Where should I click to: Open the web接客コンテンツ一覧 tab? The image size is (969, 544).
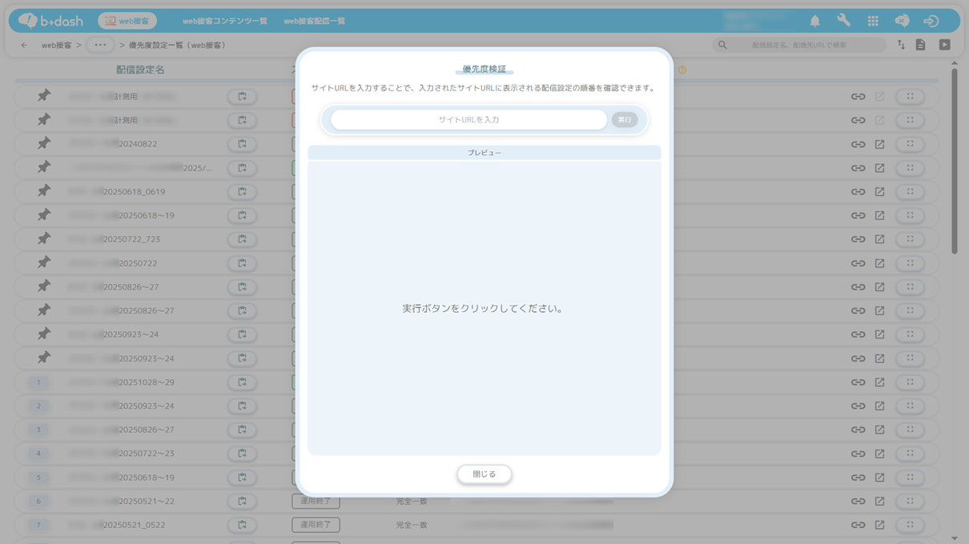tap(225, 22)
